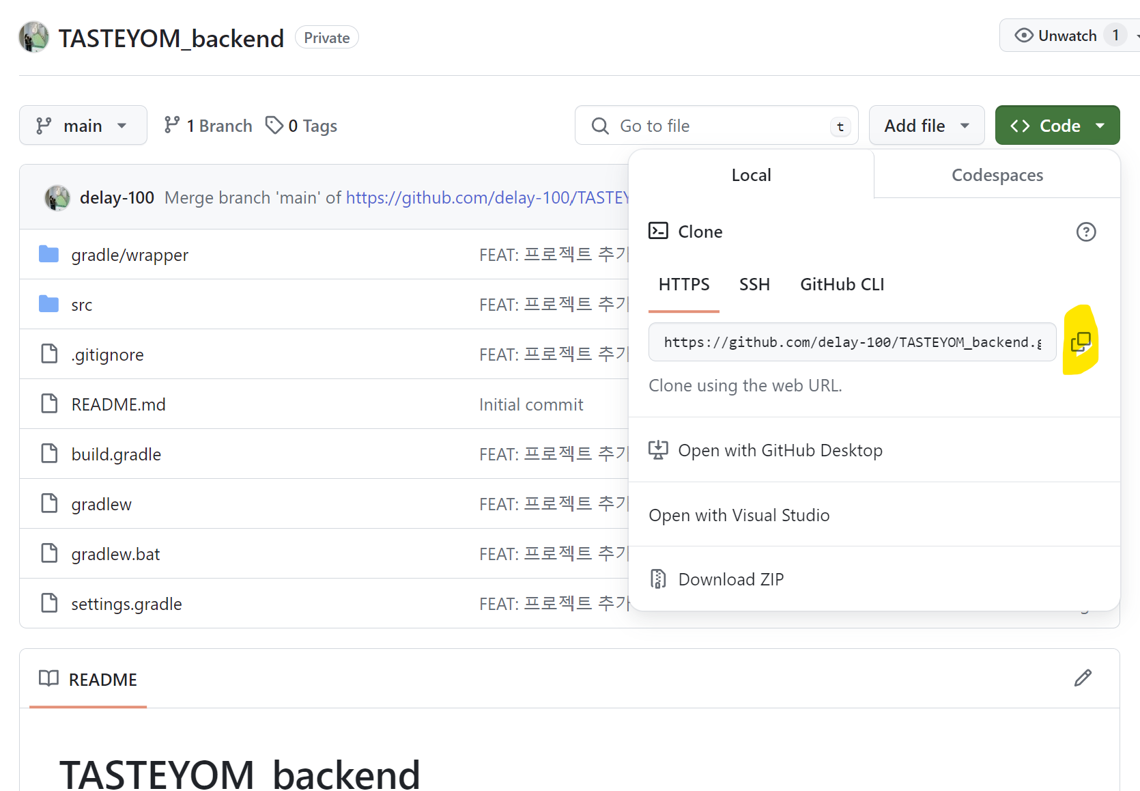Expand the Add file dropdown
Image resolution: width=1140 pixels, height=791 pixels.
point(926,125)
